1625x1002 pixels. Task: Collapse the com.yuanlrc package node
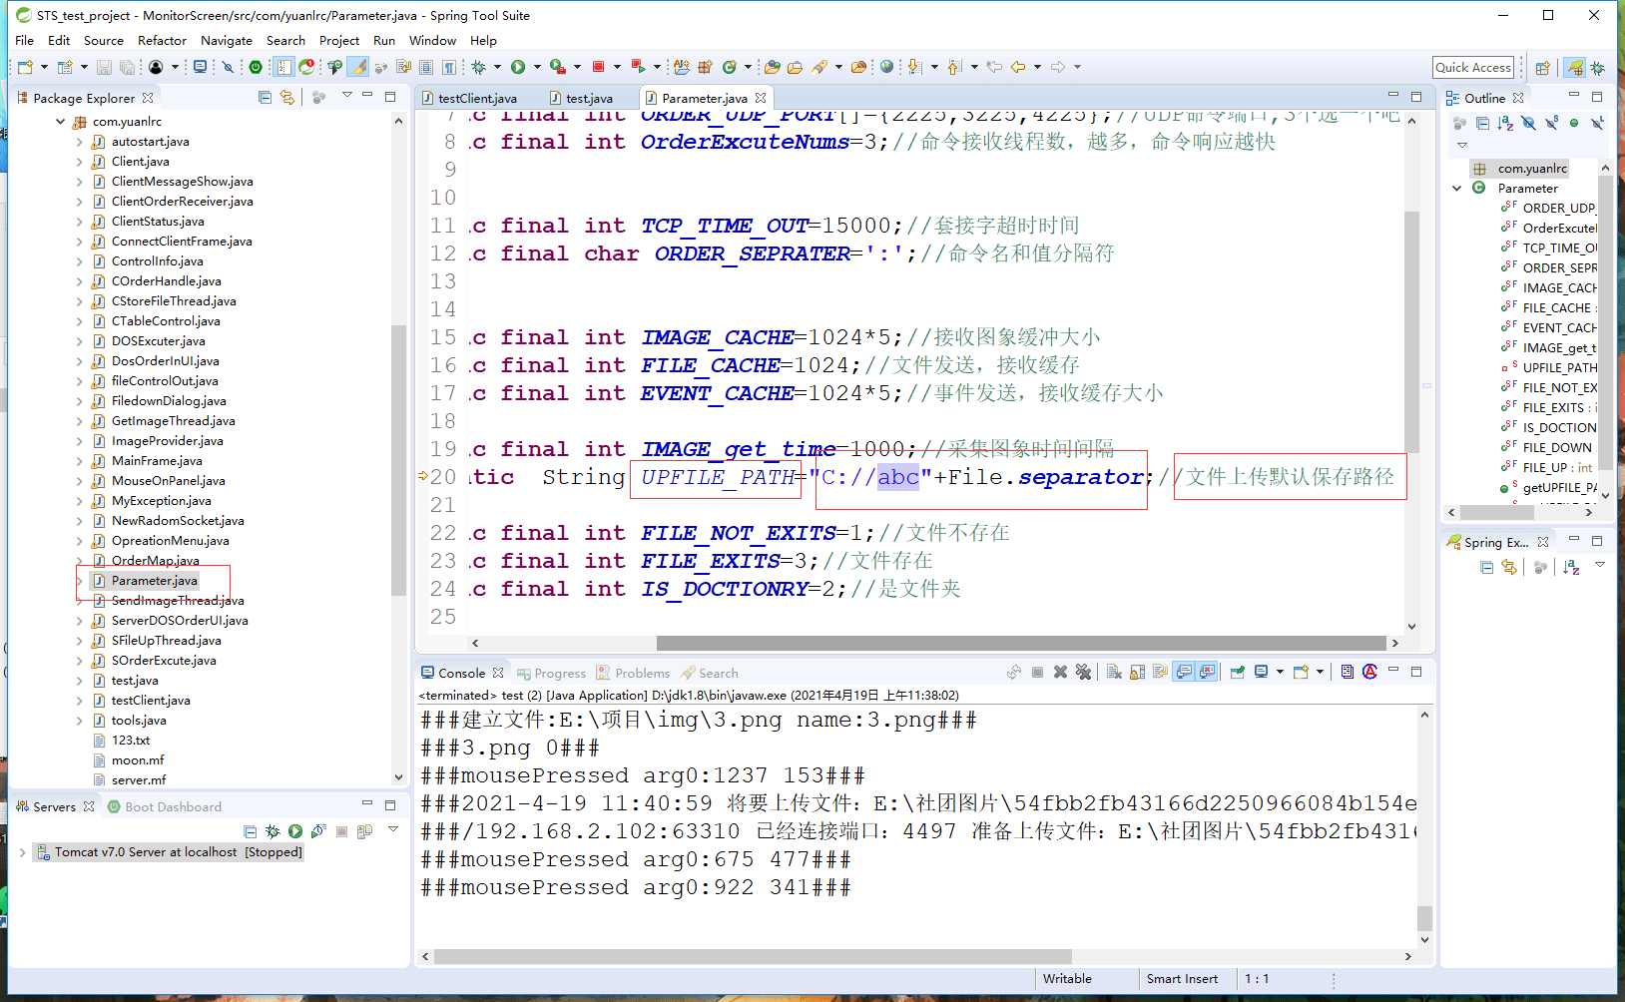(x=61, y=122)
